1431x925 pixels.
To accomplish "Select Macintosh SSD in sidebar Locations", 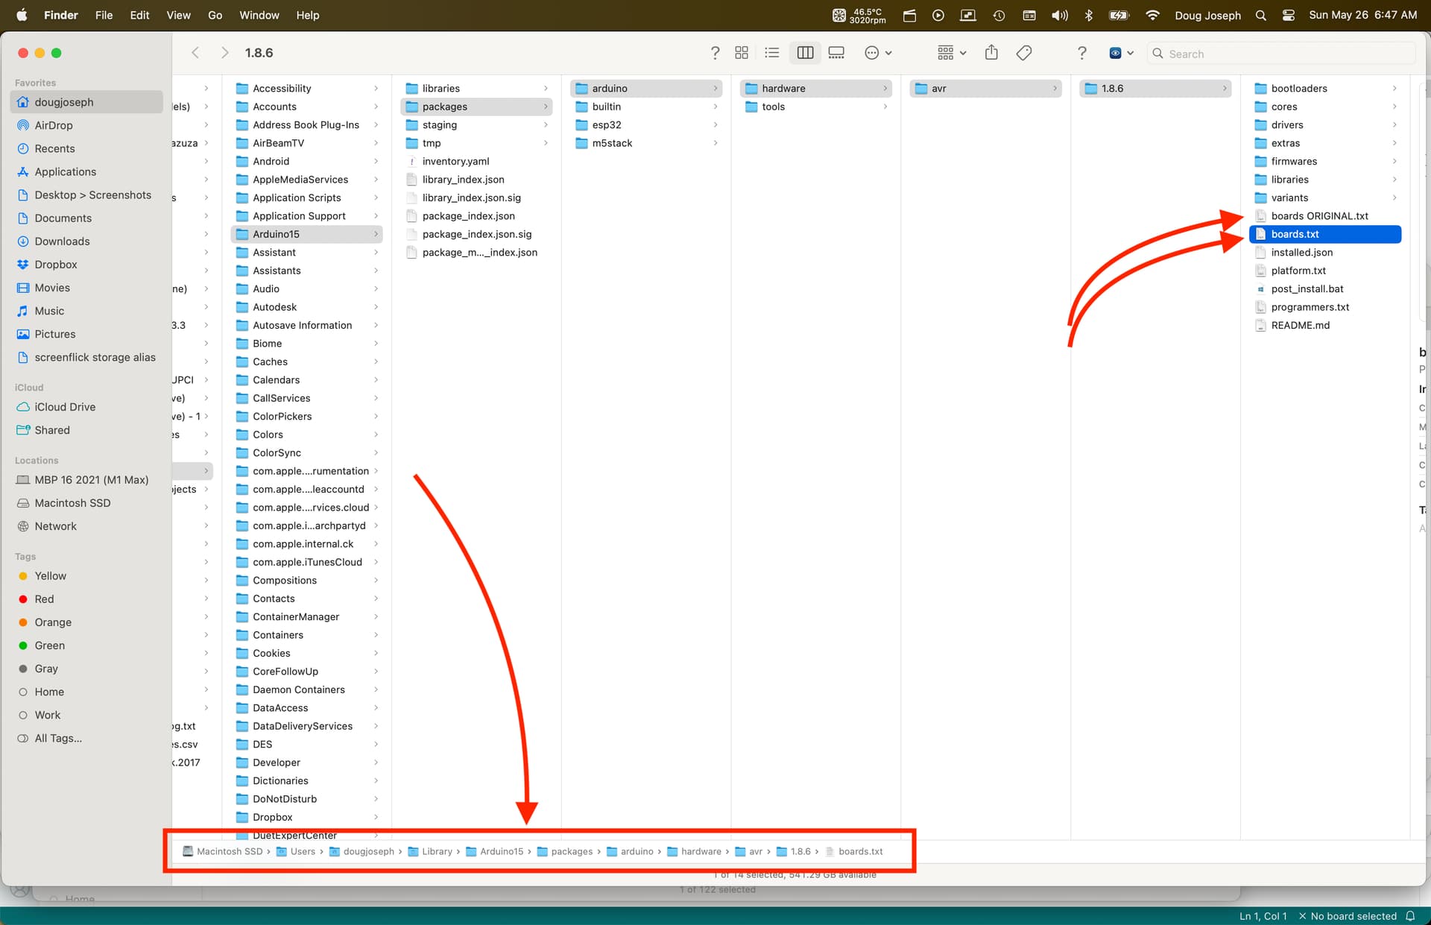I will pyautogui.click(x=72, y=503).
